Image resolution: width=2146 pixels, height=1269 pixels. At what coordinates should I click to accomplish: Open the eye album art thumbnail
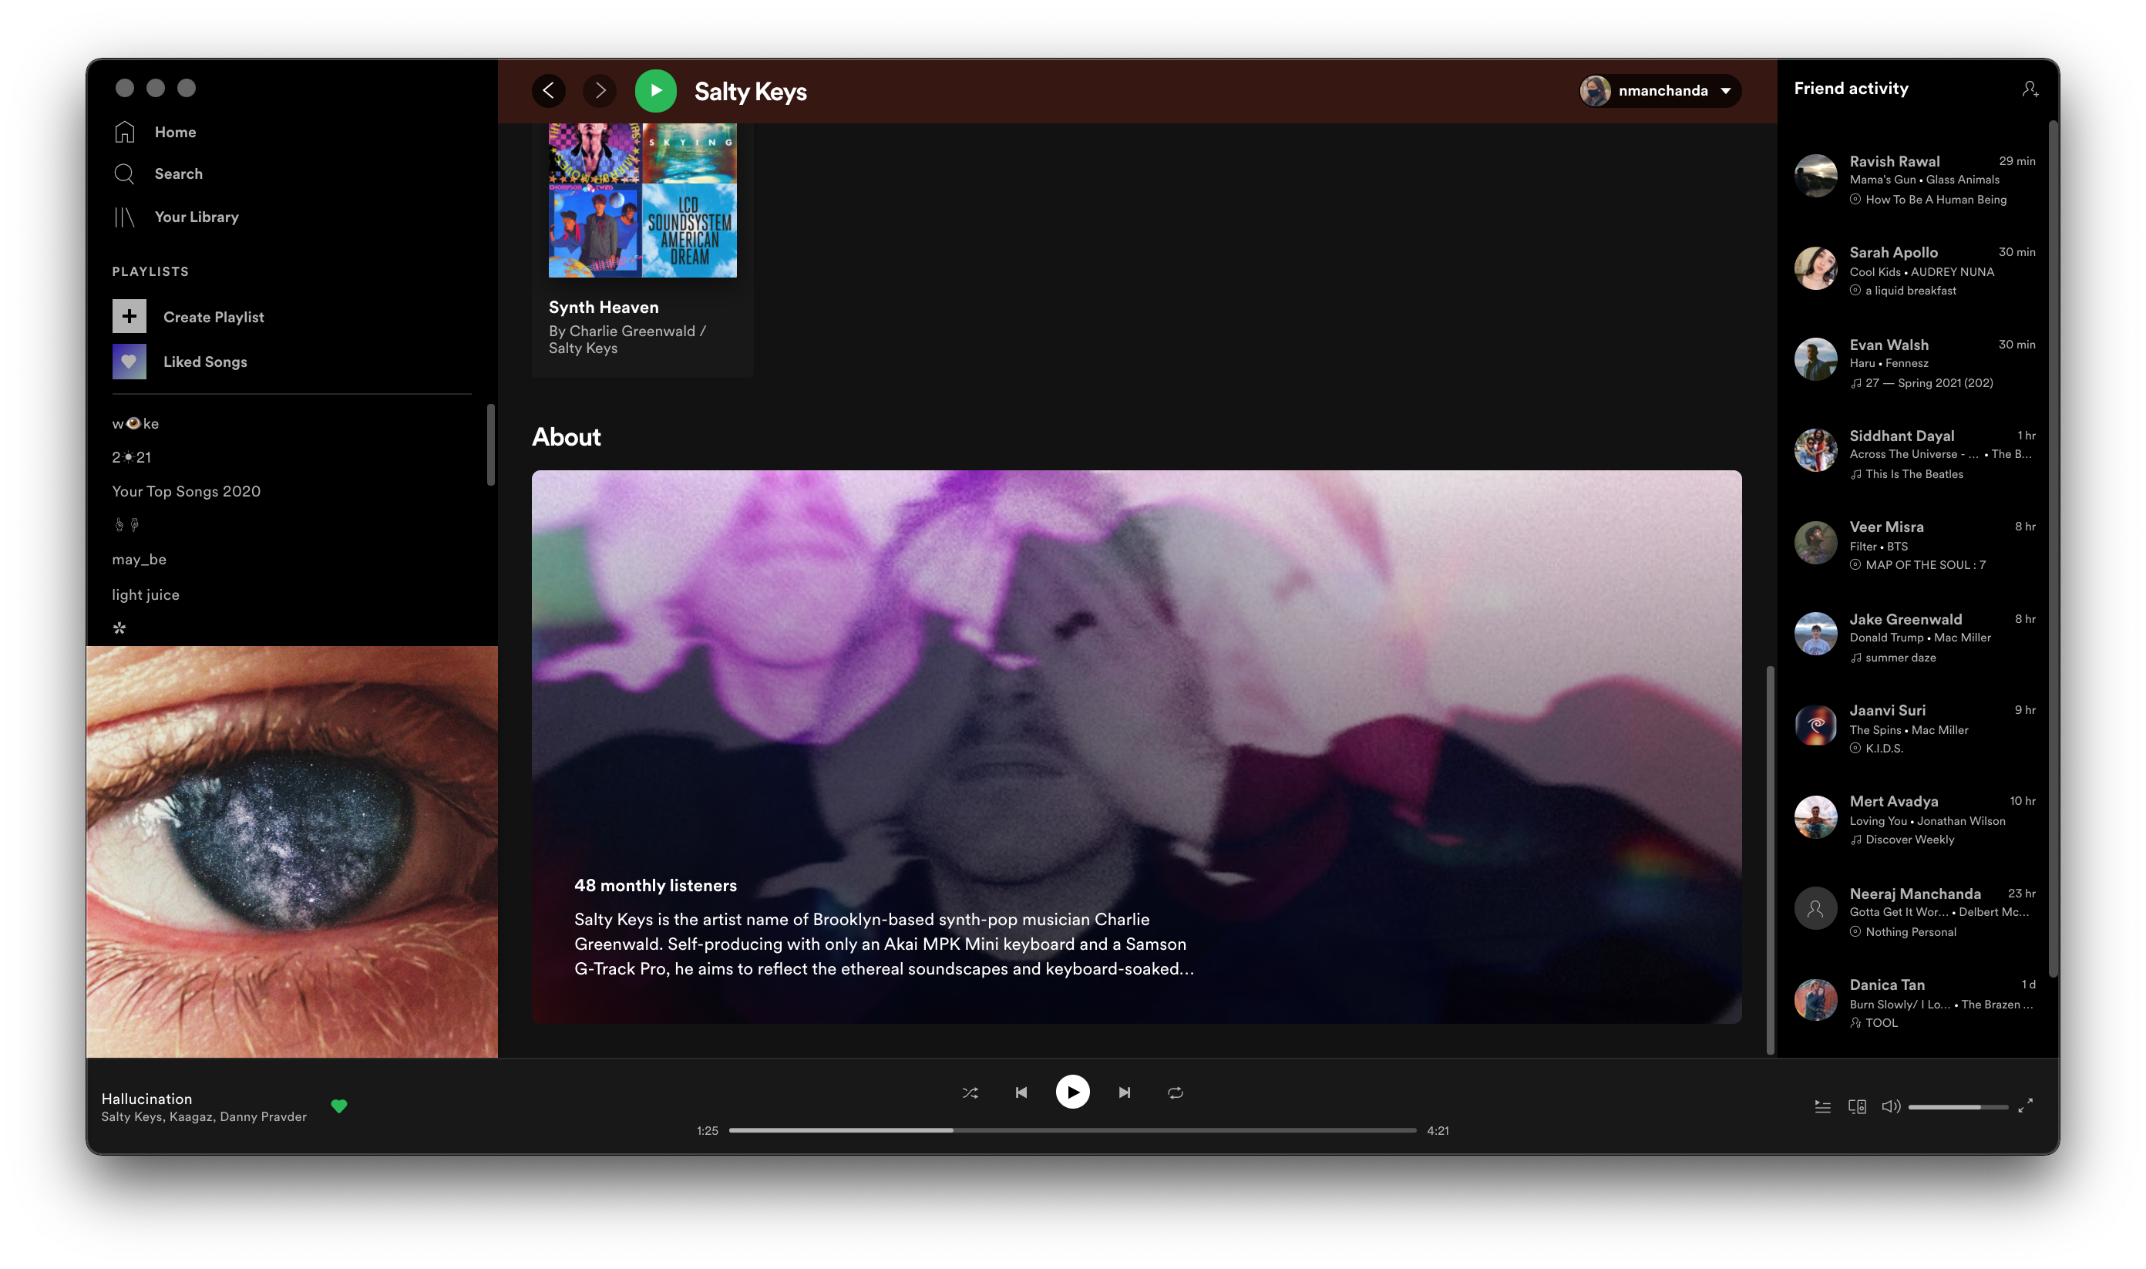tap(291, 852)
